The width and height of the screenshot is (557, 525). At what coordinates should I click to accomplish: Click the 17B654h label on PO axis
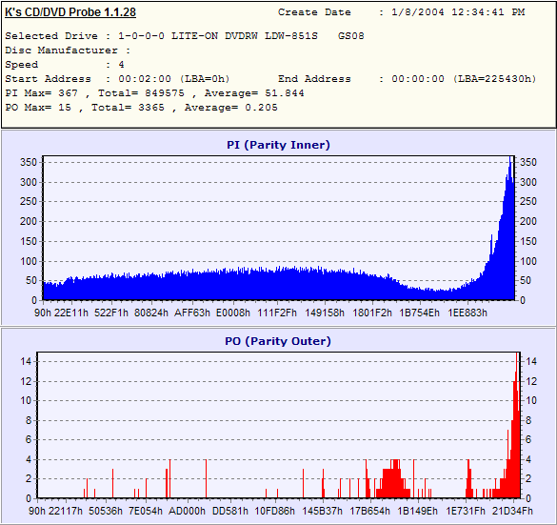(x=369, y=511)
